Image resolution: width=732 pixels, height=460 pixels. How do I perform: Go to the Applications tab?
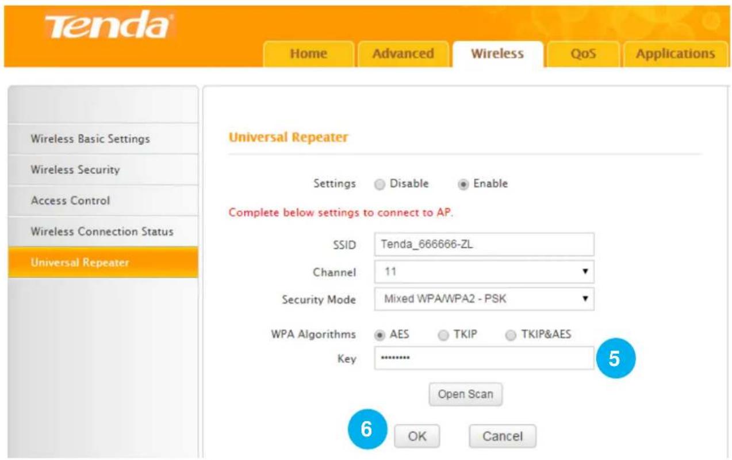[x=676, y=54]
